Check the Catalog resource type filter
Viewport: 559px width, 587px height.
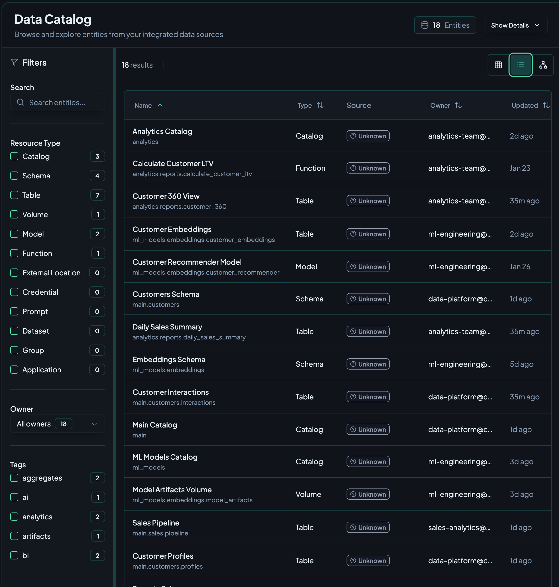(14, 156)
